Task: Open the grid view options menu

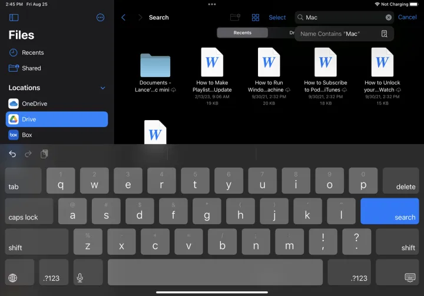Action: click(256, 18)
